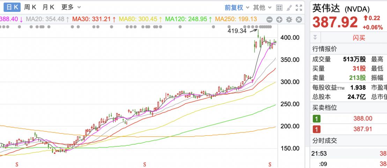Image resolution: width=387 pixels, height=168 pixels.
Task: Click the bid price 388.00
Action: pos(363,119)
